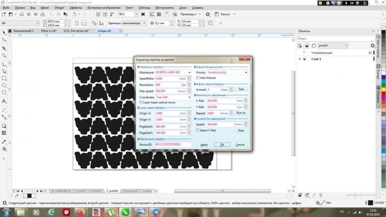386x217 pixels.
Task: Expand the Priority dropdown
Action: (246, 72)
